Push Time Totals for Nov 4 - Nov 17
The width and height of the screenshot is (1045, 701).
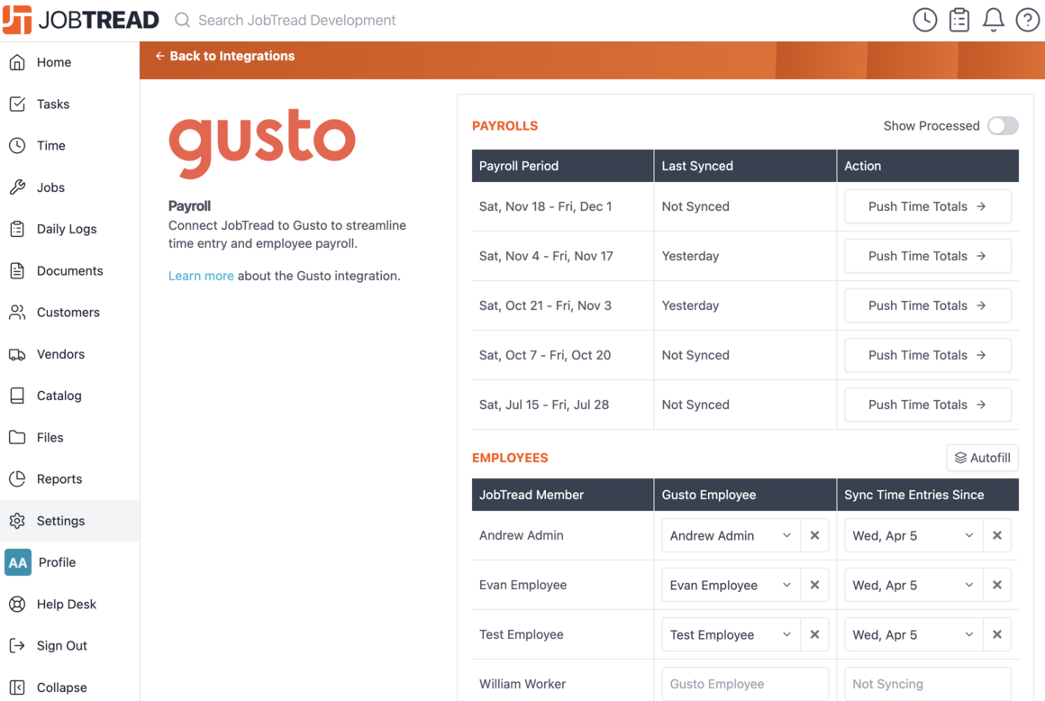[x=928, y=256]
